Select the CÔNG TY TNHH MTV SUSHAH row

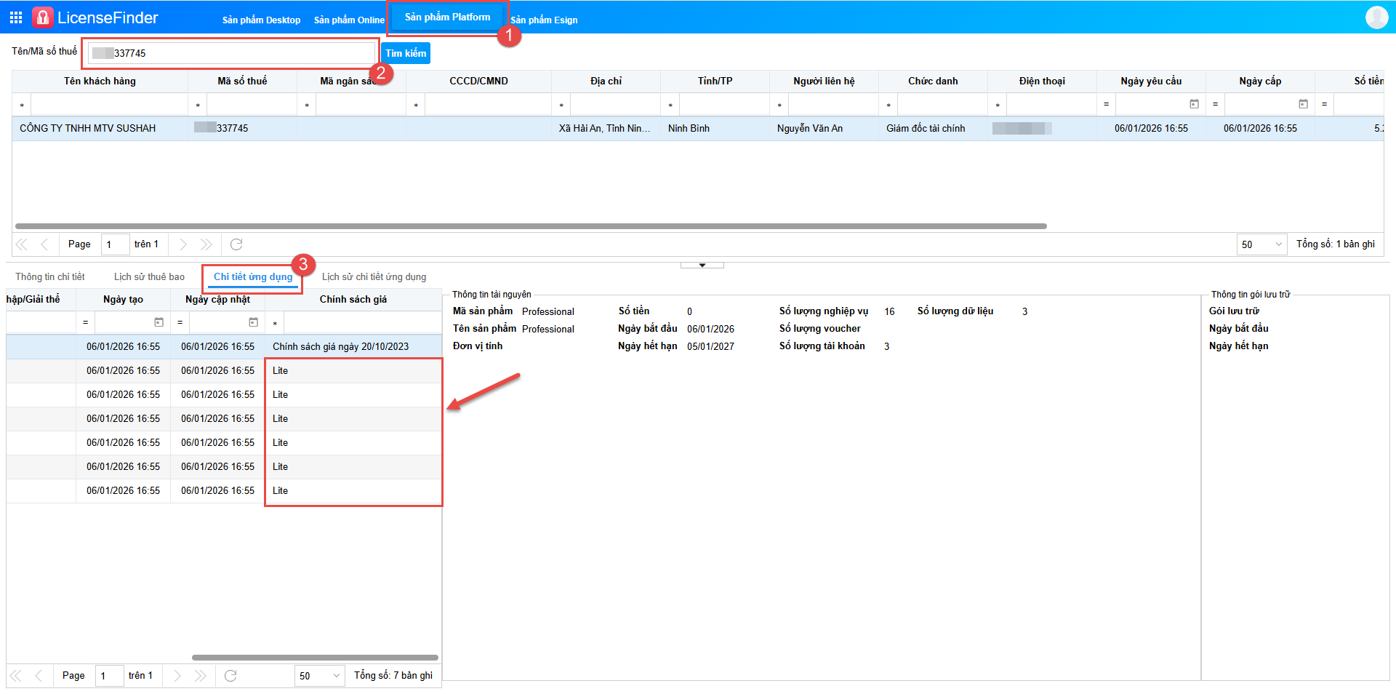88,129
